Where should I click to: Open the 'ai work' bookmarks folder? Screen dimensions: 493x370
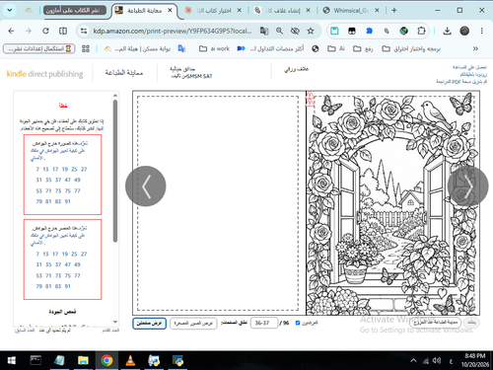click(x=215, y=48)
